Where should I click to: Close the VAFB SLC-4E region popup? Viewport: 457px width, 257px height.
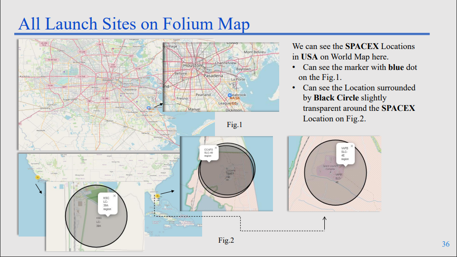coord(352,146)
